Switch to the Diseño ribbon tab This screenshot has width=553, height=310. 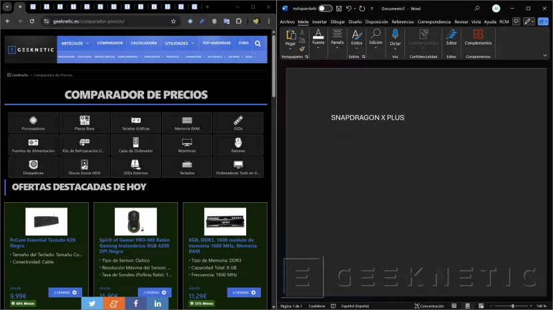(355, 22)
